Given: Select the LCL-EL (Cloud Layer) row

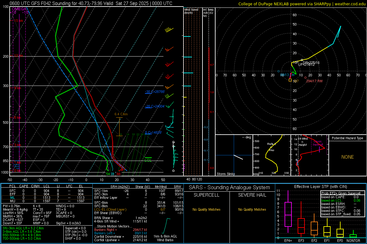Looking at the screenshot, I should [139, 209].
